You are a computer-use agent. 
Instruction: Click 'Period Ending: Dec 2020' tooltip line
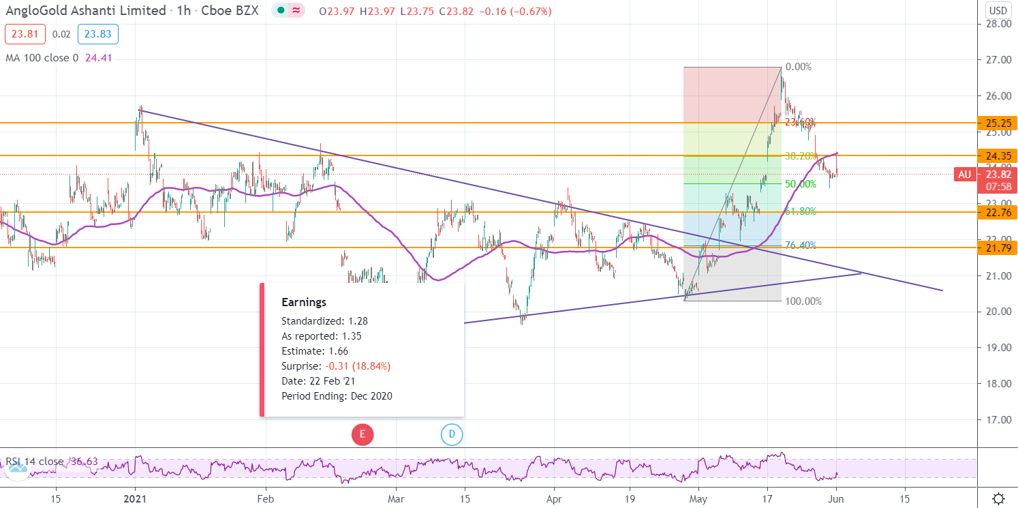[x=337, y=396]
